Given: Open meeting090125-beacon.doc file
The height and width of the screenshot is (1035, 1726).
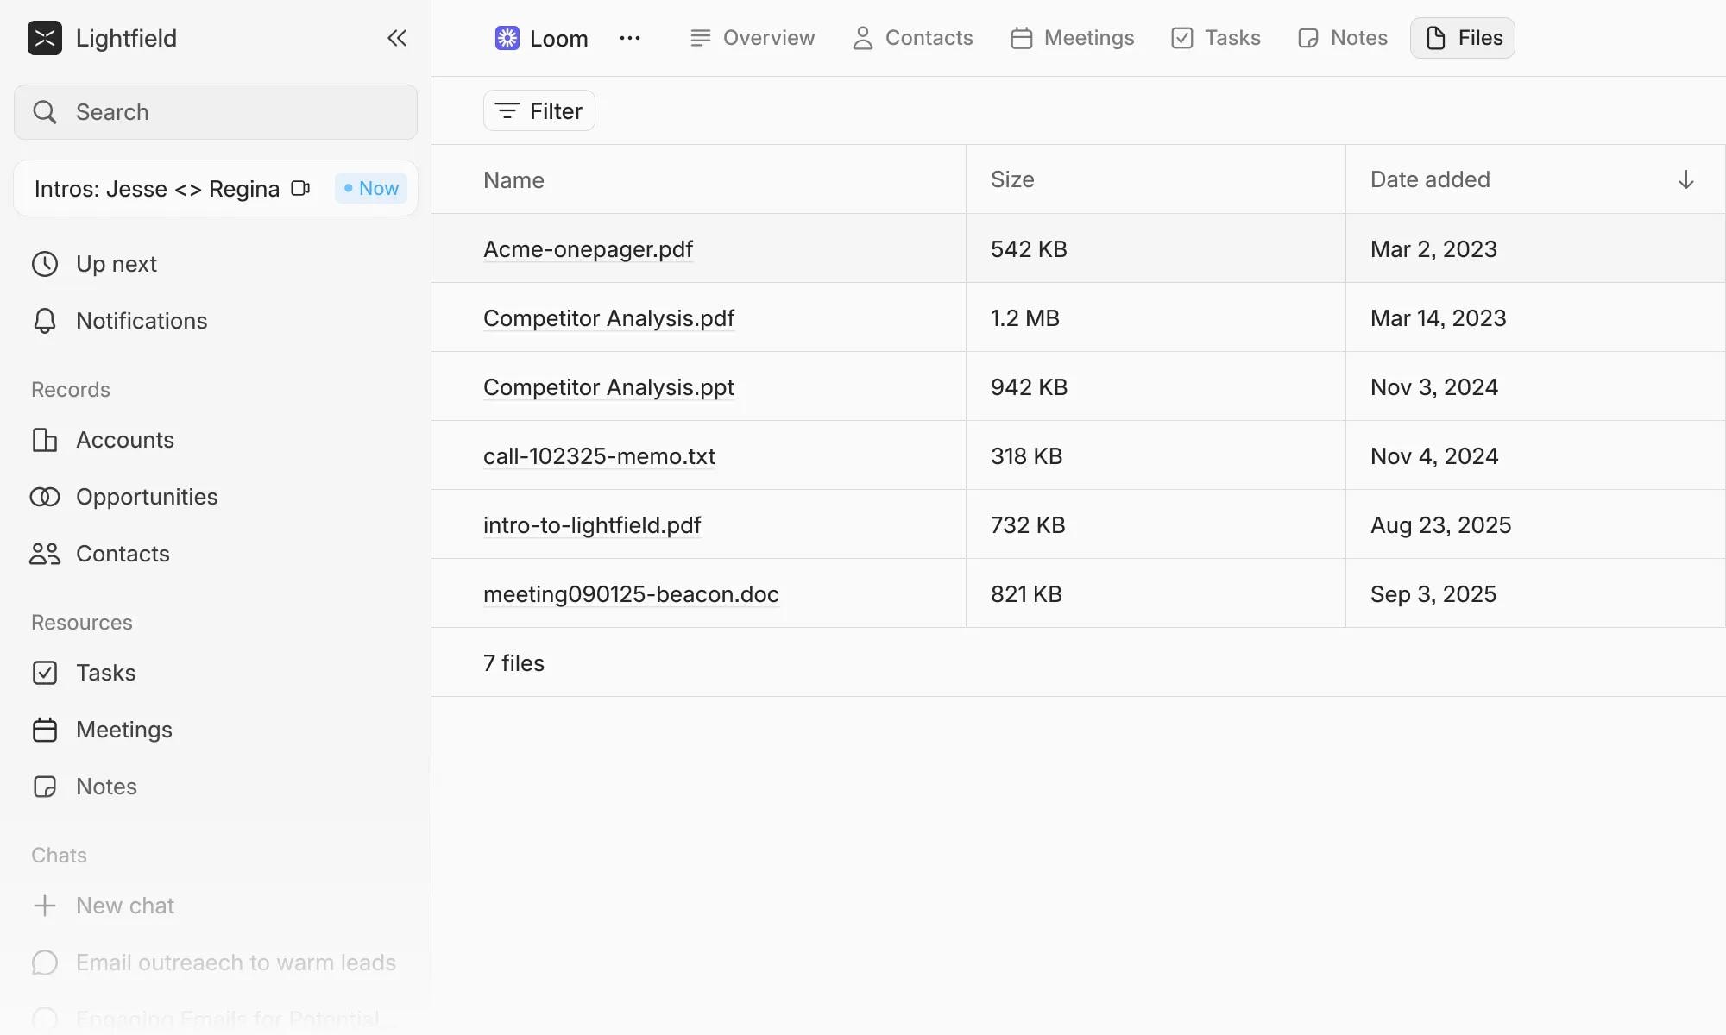Looking at the screenshot, I should click(x=631, y=594).
